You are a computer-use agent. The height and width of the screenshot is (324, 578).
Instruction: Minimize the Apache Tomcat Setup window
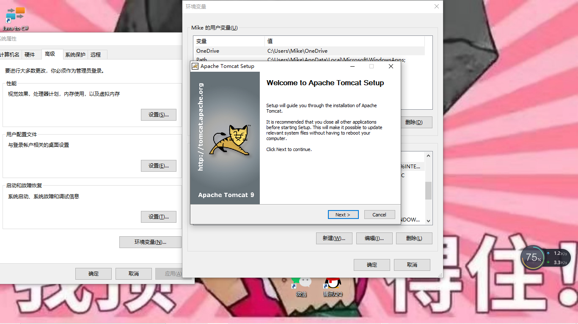(x=352, y=66)
